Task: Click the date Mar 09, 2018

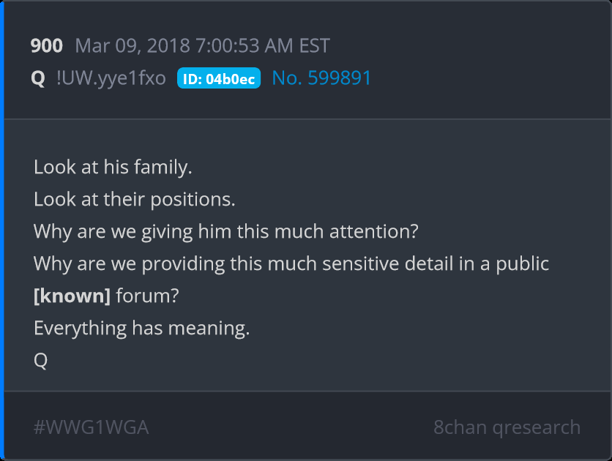Action: [x=132, y=46]
